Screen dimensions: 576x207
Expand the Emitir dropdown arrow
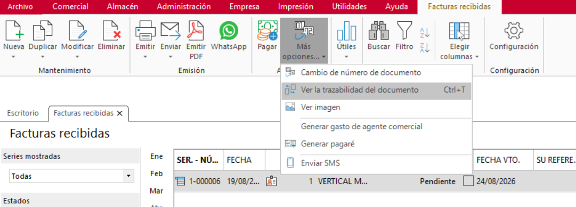(x=145, y=57)
